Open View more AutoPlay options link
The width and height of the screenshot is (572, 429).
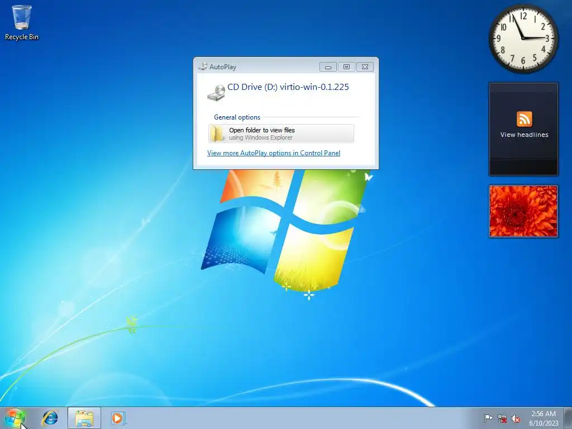click(274, 153)
